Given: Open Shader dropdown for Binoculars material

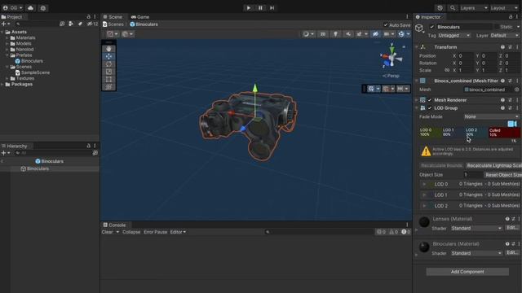Looking at the screenshot, I should pyautogui.click(x=476, y=253).
